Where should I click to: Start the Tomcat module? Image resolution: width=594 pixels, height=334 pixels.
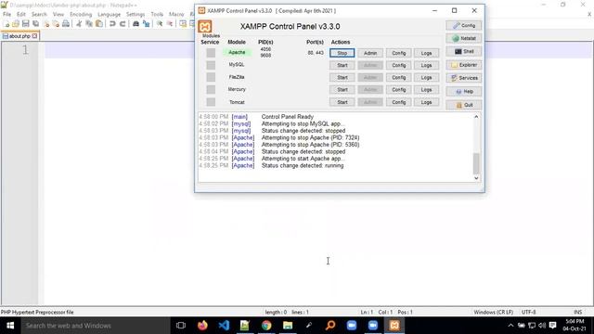(342, 102)
